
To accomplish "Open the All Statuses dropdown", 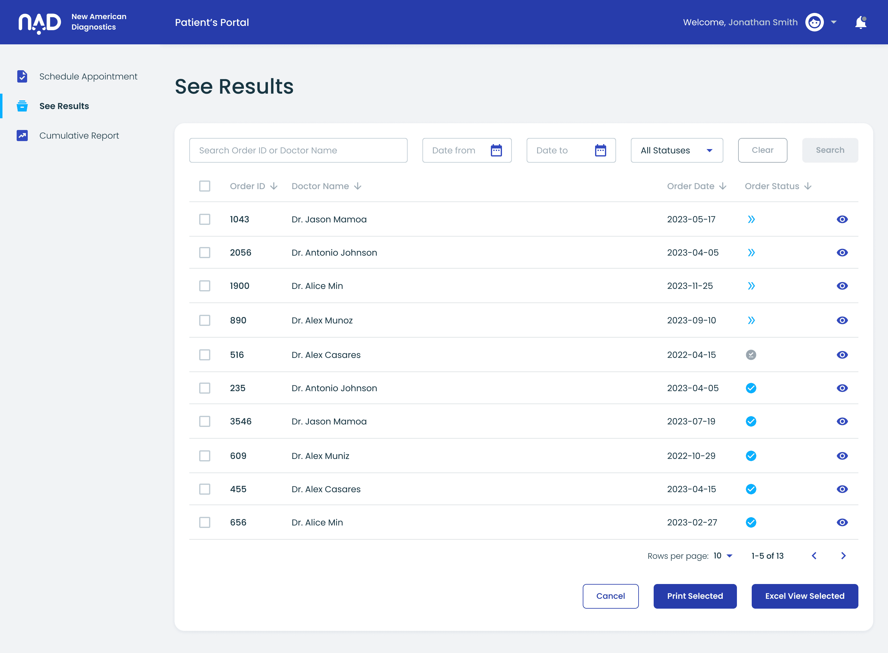I will tap(677, 150).
